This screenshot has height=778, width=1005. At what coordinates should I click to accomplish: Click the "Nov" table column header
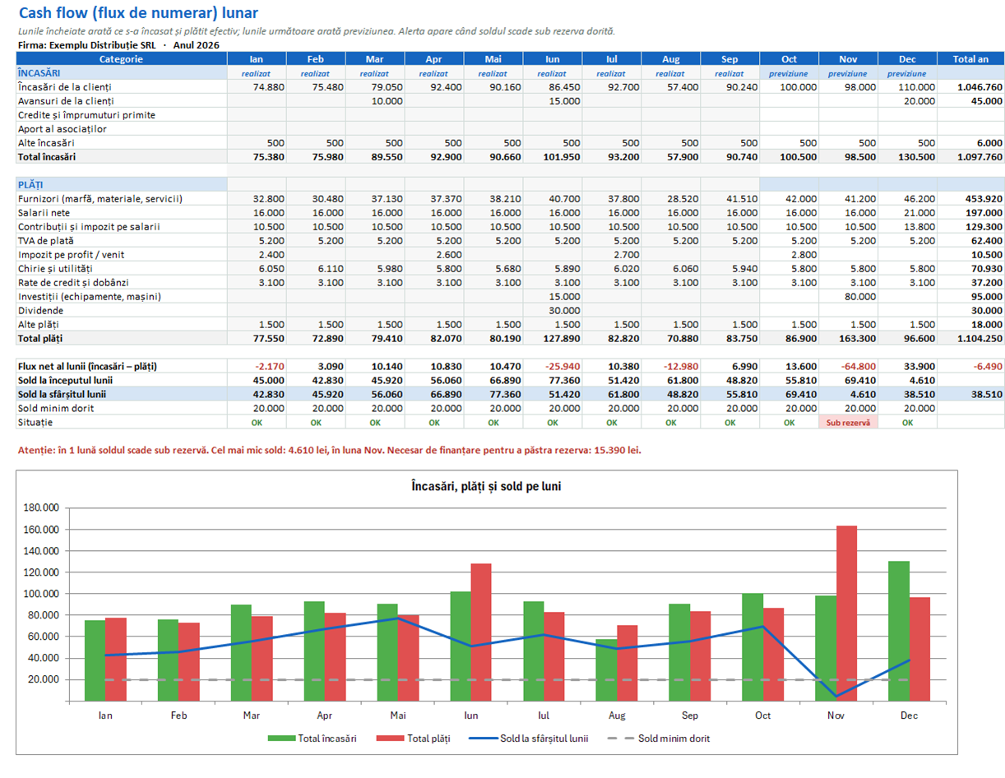point(848,58)
